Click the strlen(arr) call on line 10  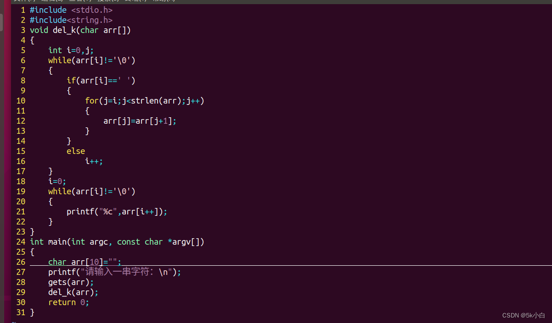coord(158,100)
